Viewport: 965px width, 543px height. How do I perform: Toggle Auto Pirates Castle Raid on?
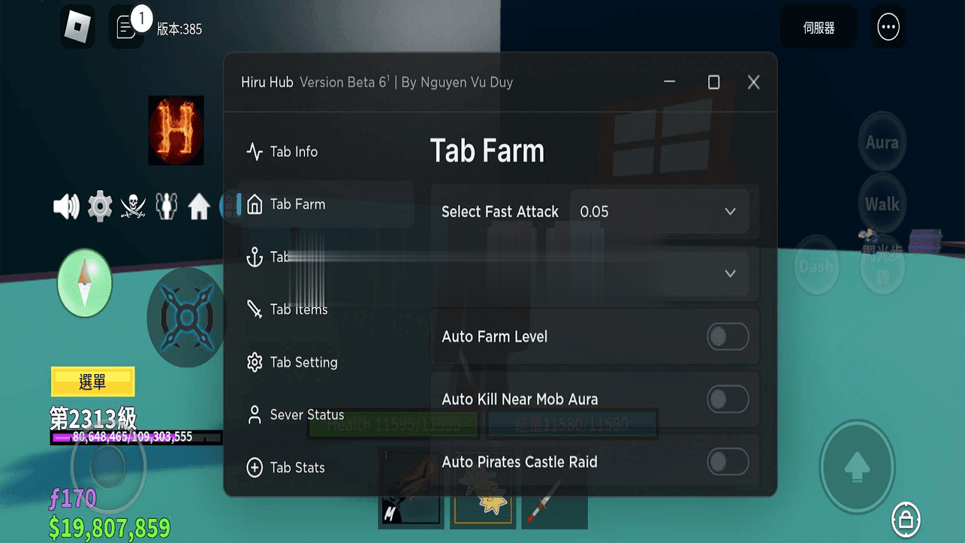727,462
